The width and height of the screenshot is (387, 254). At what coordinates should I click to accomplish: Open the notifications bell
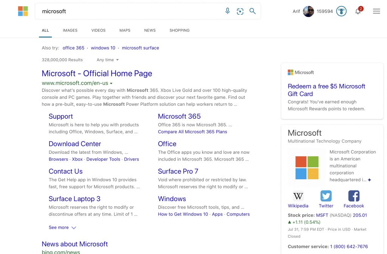tap(358, 11)
